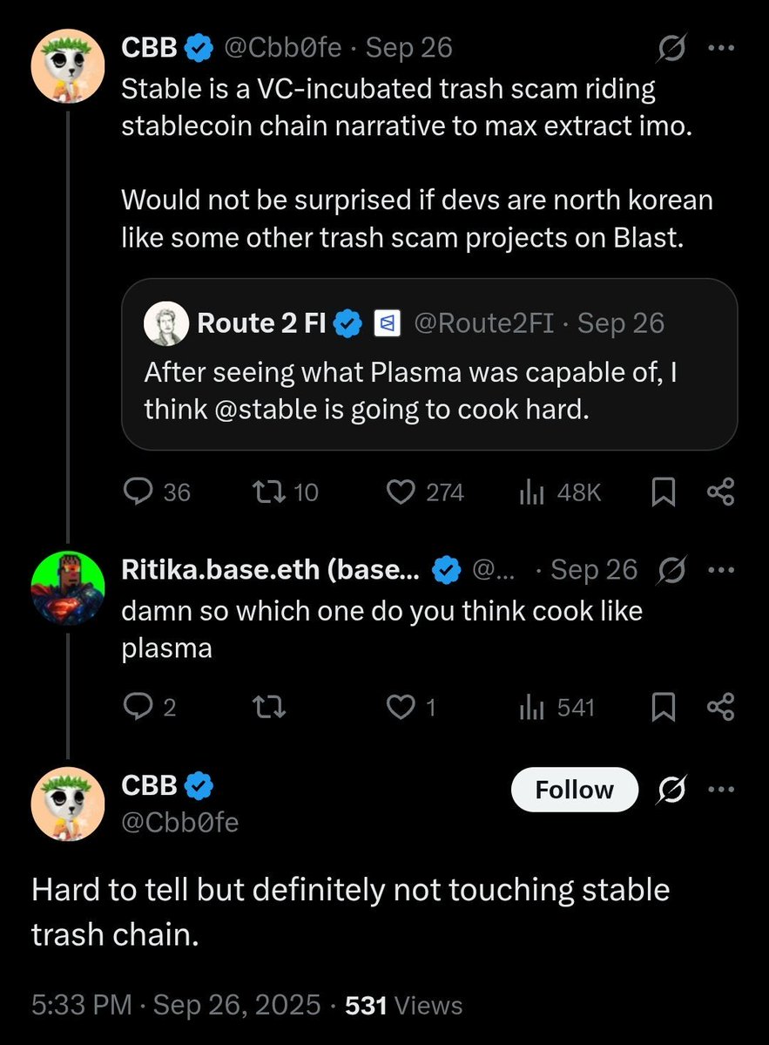Like the post with 274 likes

pos(401,493)
